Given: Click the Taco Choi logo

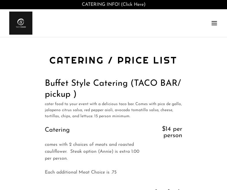Looking at the screenshot, I should pyautogui.click(x=21, y=23).
